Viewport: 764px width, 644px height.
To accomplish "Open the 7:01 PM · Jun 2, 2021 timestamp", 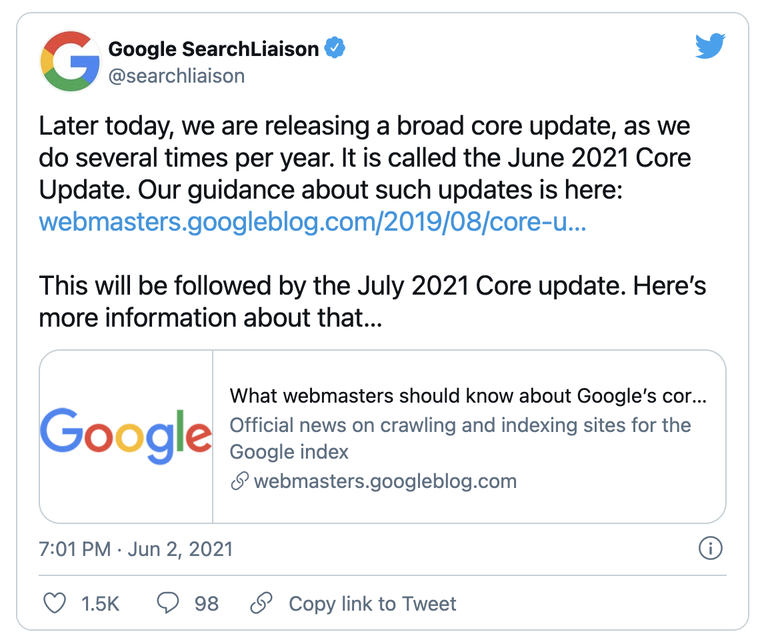I will 136,549.
